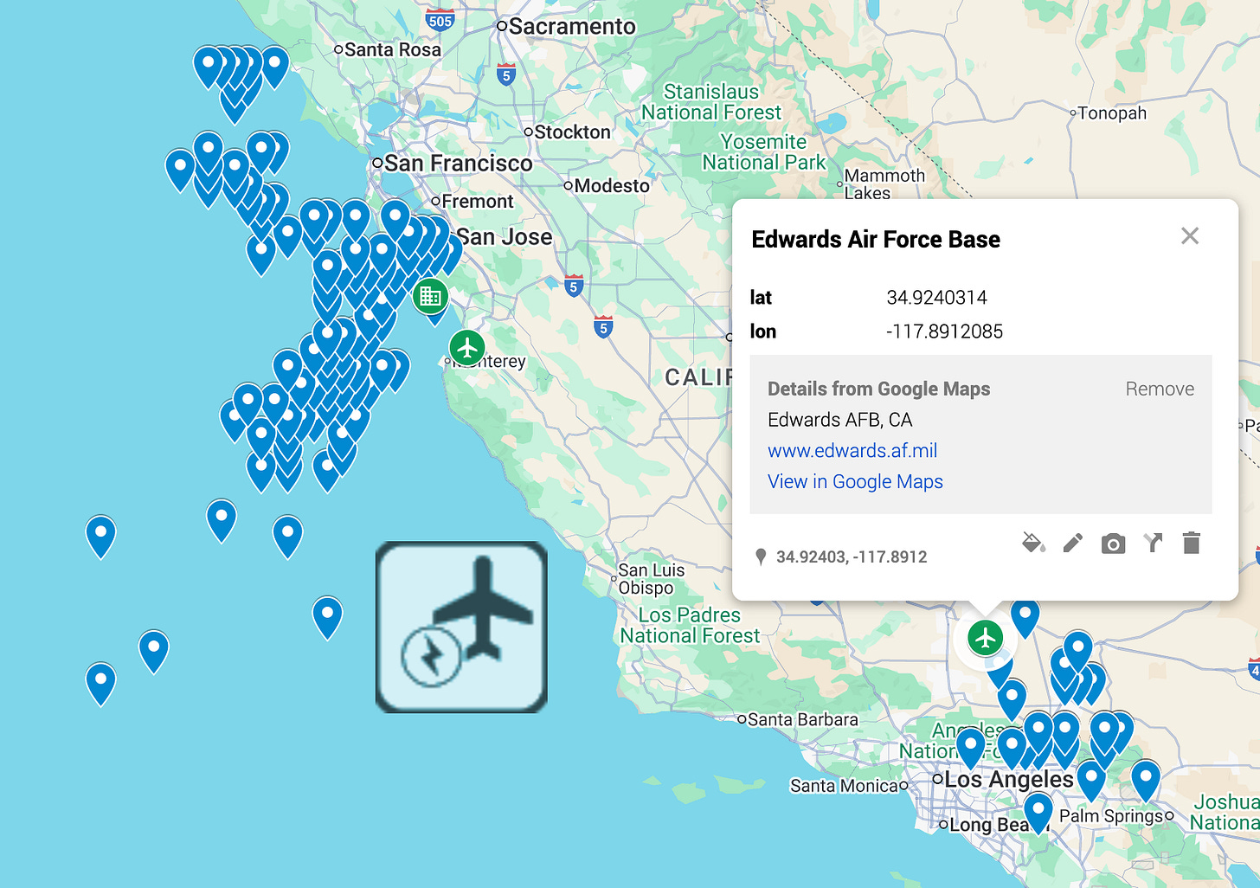Click Yosemite National Park label
The height and width of the screenshot is (888, 1260).
pyautogui.click(x=764, y=152)
